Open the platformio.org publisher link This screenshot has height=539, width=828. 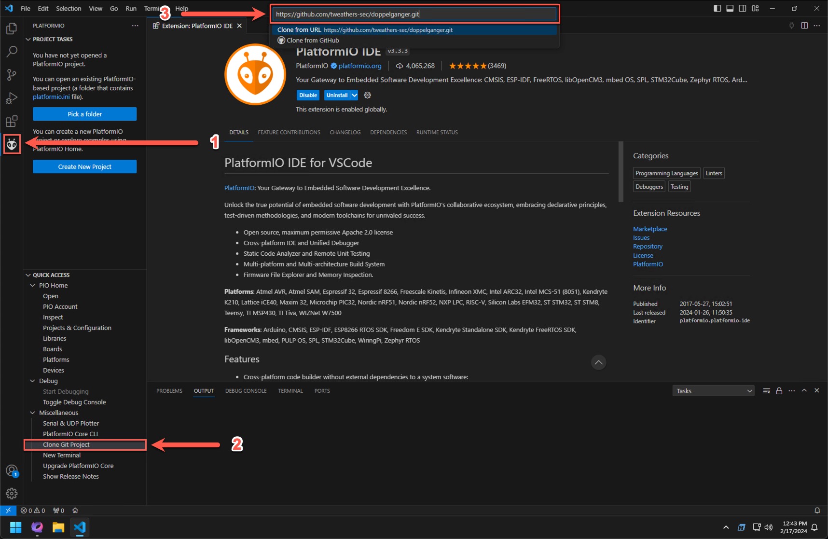coord(360,66)
